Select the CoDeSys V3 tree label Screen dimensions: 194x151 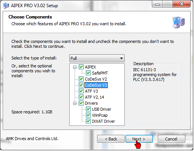[x=96, y=85]
